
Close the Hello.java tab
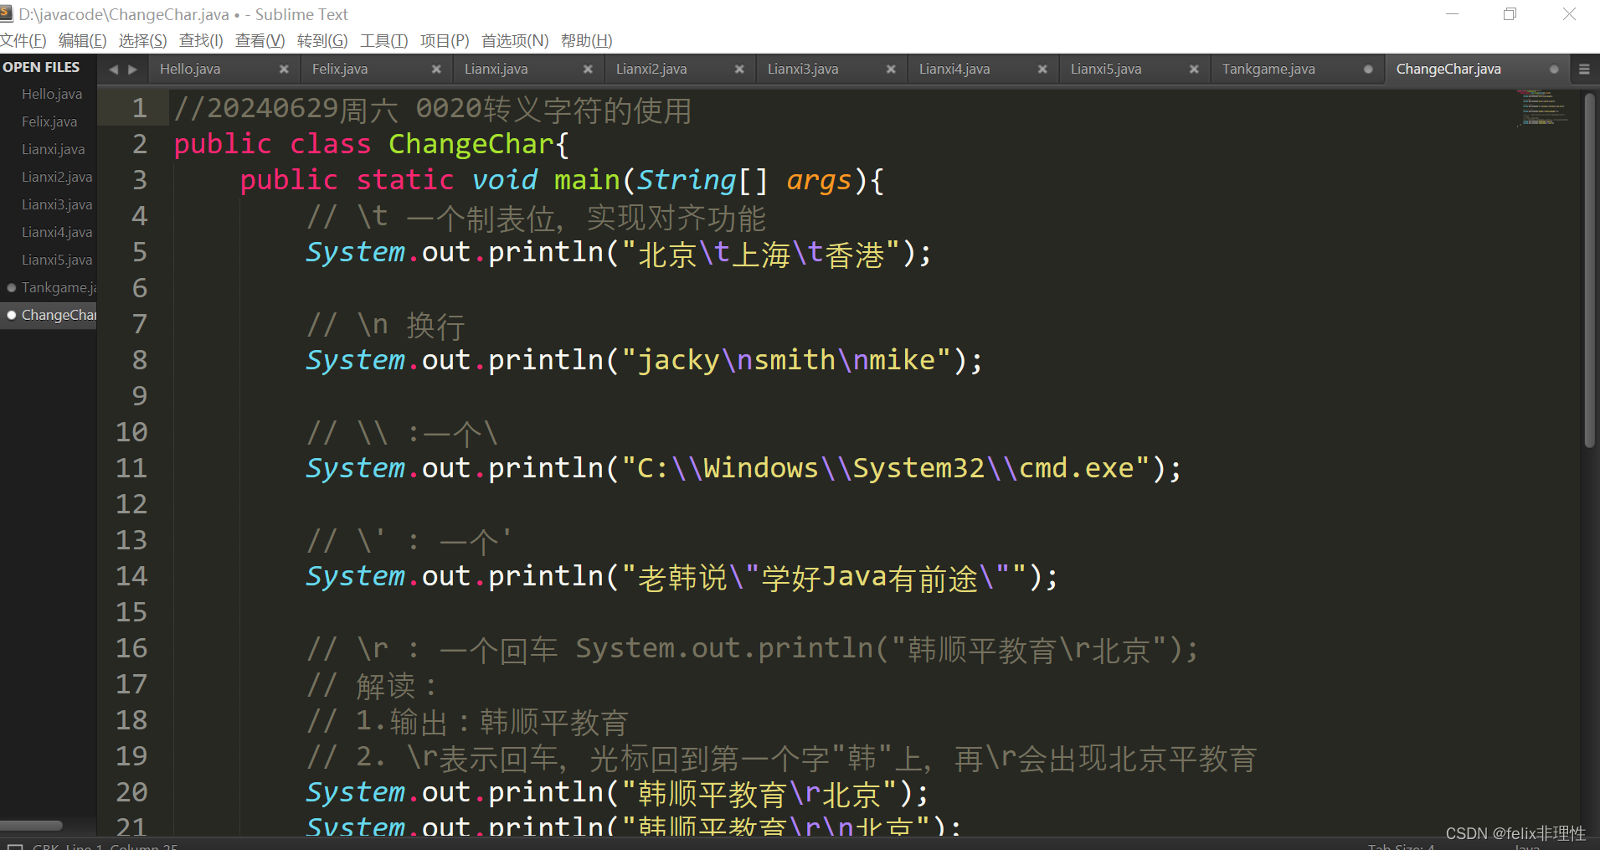(284, 70)
